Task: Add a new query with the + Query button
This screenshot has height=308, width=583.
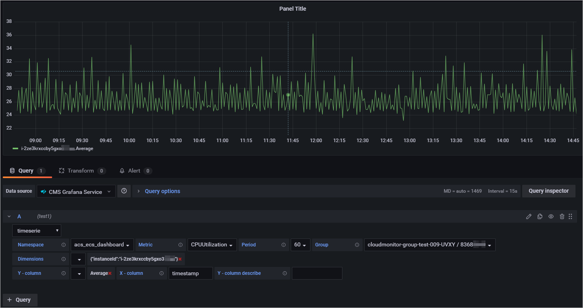Action: (20, 300)
